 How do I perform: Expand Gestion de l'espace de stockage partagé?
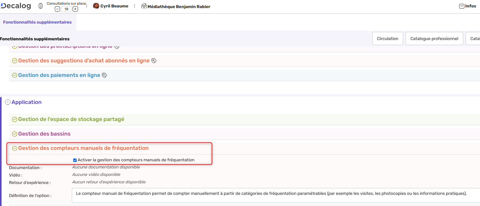71,119
